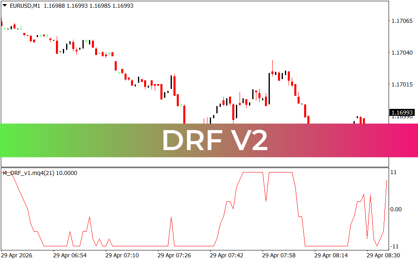Click the 1.17040 price scale label
Screen dimensions: 418x261
[x=402, y=53]
